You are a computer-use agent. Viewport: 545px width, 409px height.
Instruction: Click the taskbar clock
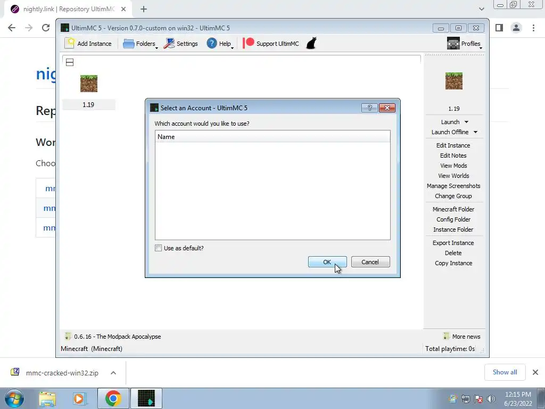(x=518, y=399)
